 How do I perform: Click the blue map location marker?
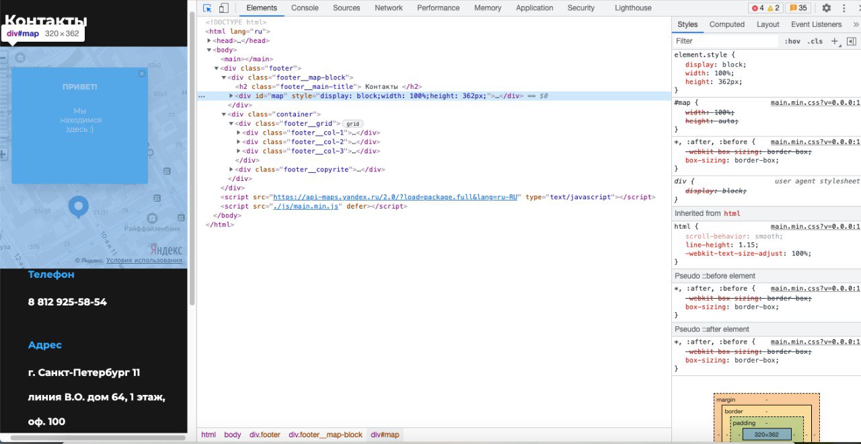(x=79, y=207)
